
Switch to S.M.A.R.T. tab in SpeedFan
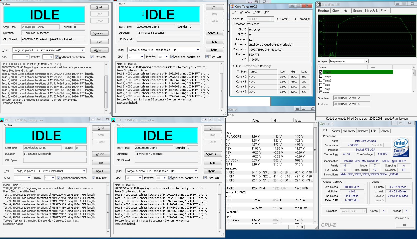click(x=371, y=11)
